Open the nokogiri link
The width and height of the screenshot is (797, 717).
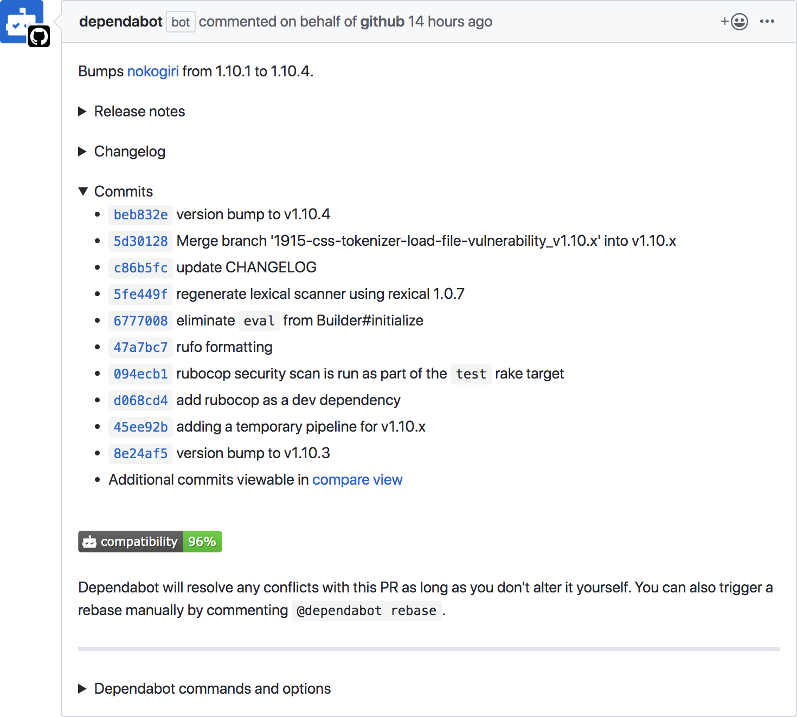(x=153, y=71)
